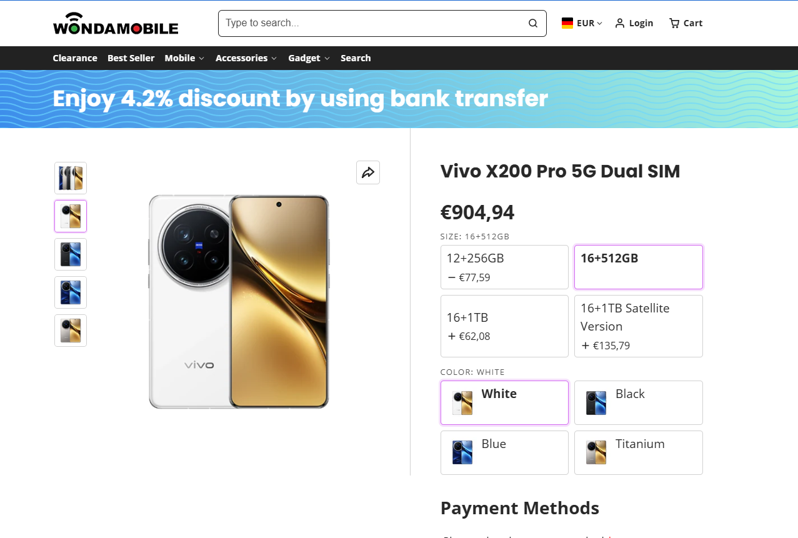Screen dimensions: 798x538
Task: Click the Search nav link
Action: (x=356, y=58)
